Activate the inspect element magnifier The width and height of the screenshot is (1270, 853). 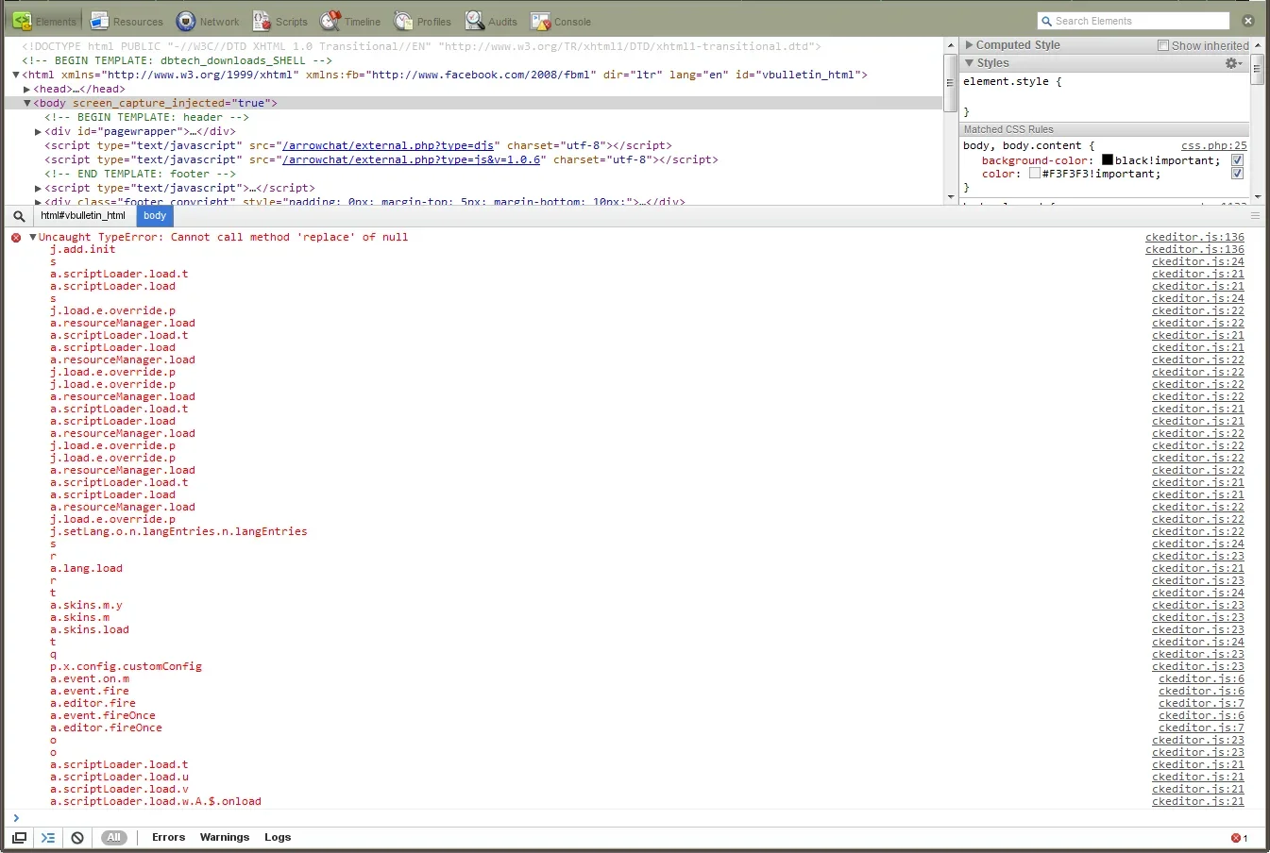click(x=19, y=215)
